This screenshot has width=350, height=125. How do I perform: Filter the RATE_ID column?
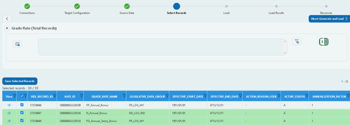click(81, 96)
